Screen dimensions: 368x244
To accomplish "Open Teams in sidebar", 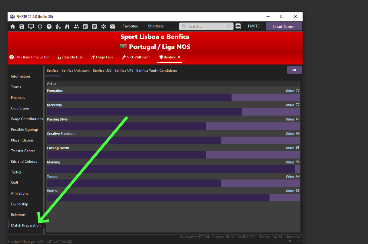I will coord(16,87).
